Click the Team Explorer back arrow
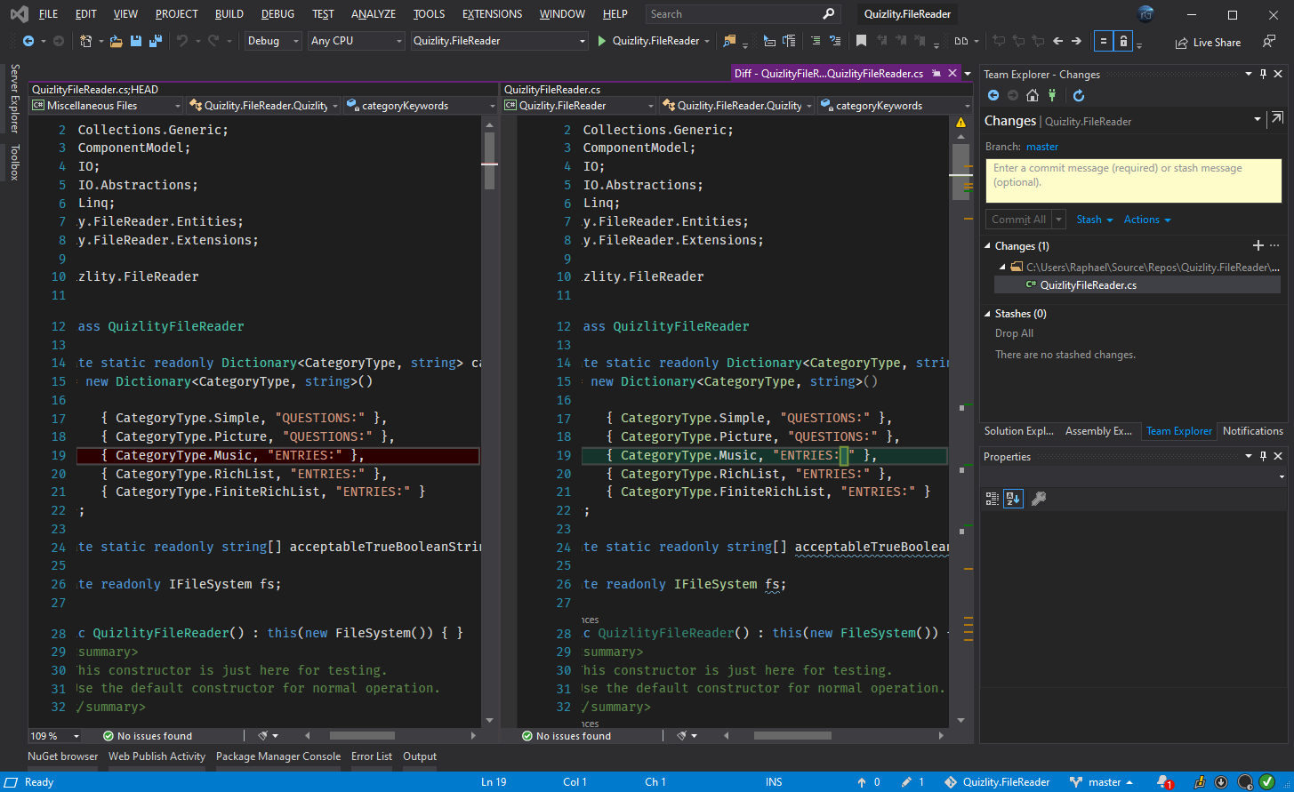This screenshot has height=792, width=1294. (x=993, y=96)
